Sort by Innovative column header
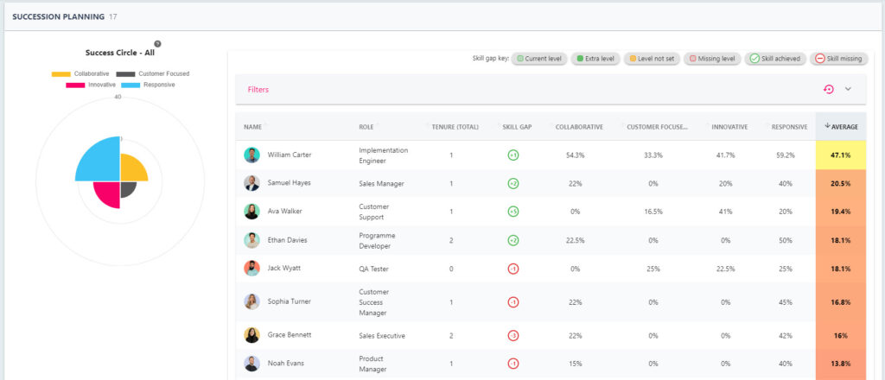This screenshot has width=885, height=380. [x=729, y=127]
